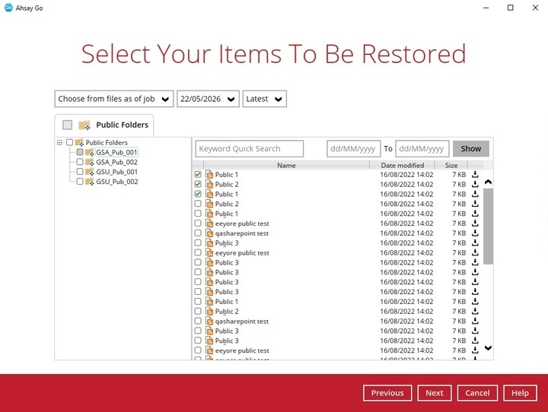Click the first 'eeyore public test' file name

[x=242, y=223]
